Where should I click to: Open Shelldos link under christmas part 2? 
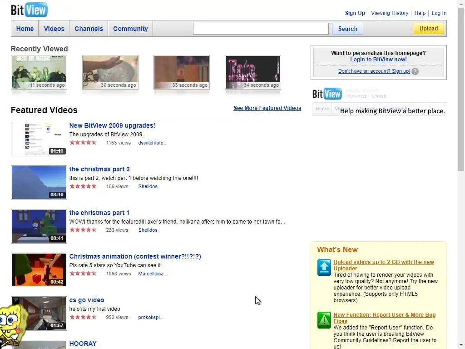pyautogui.click(x=148, y=186)
